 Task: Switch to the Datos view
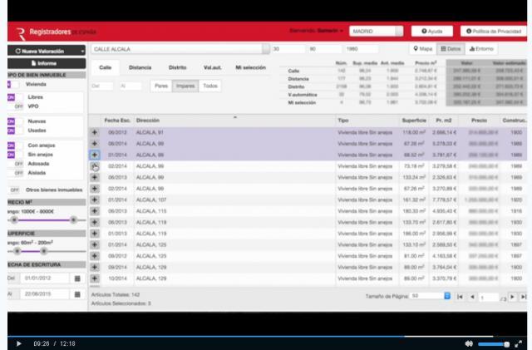pos(451,49)
